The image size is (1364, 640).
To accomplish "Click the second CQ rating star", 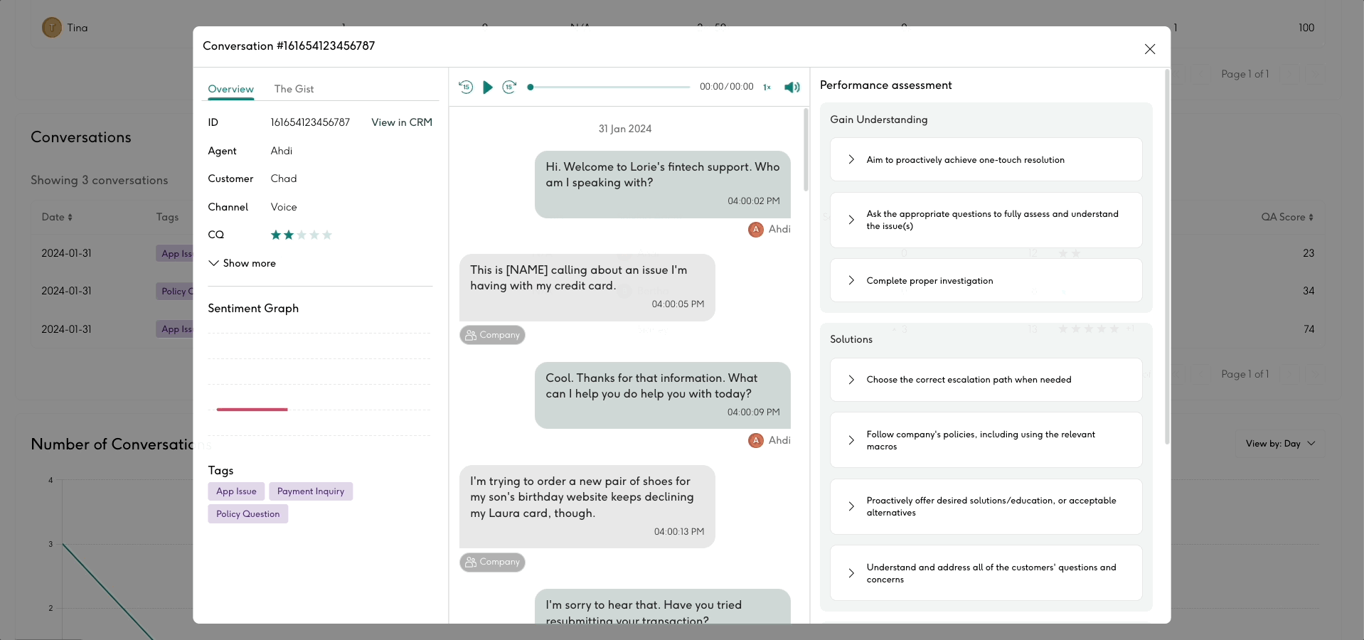I will [289, 235].
